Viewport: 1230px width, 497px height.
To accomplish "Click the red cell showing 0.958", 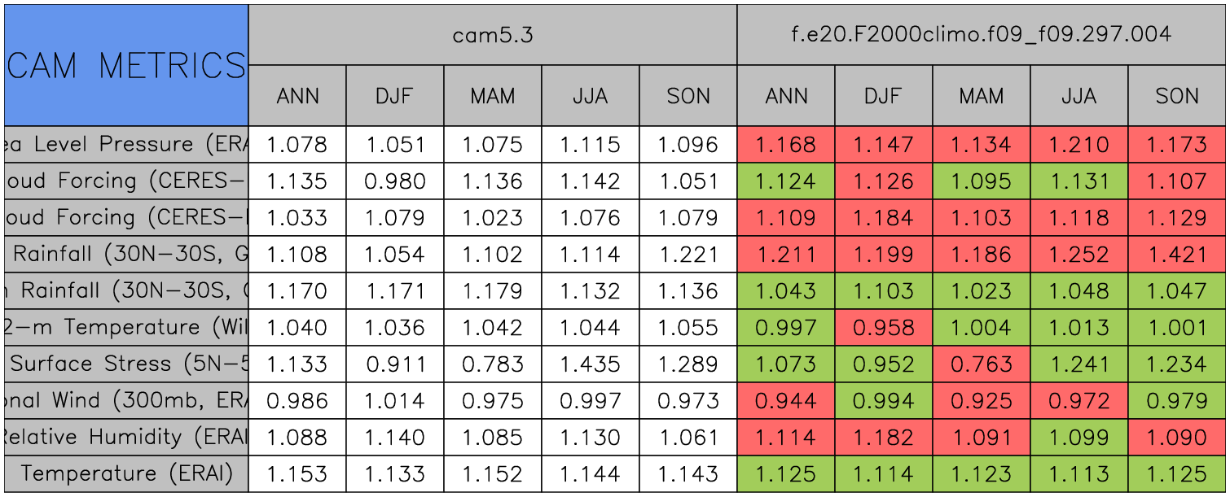I will click(x=884, y=328).
